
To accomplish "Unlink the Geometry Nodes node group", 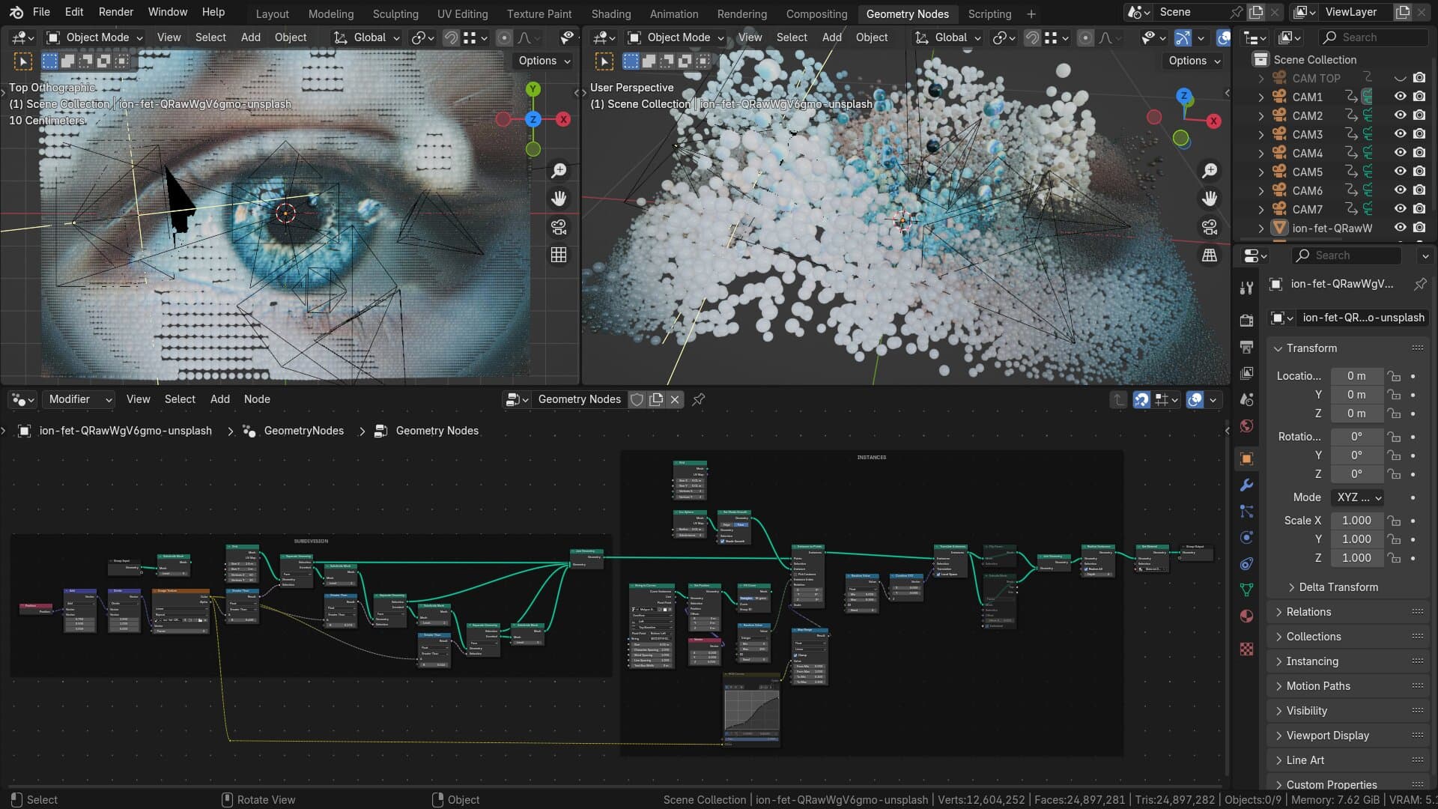I will [x=675, y=399].
